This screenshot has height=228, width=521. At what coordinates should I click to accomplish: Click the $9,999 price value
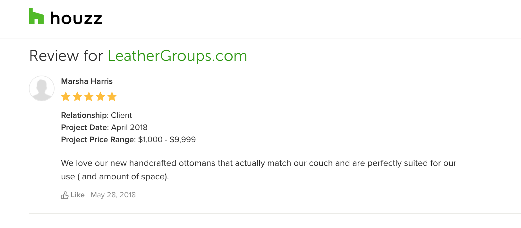point(183,140)
